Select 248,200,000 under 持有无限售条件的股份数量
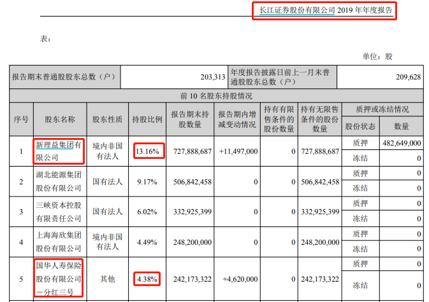This screenshot has width=429, height=302. click(x=320, y=242)
